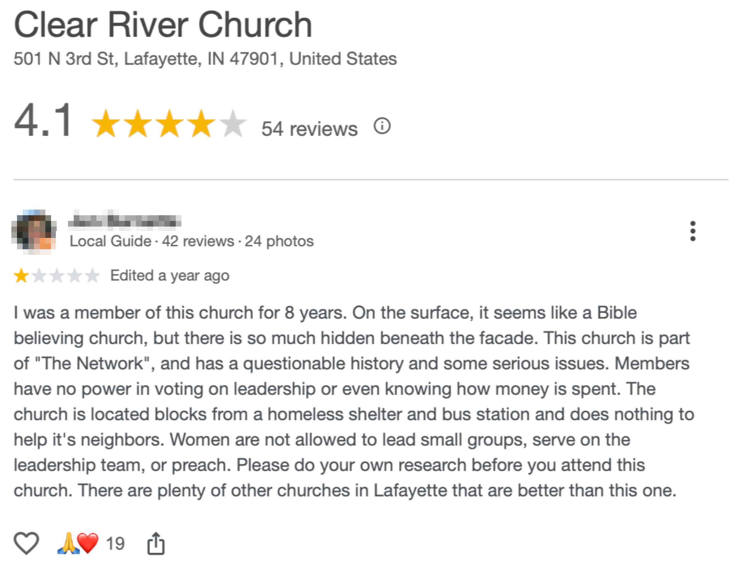Screen dimensions: 746x570
Task: View the 19 reactions count
Action: 115,543
